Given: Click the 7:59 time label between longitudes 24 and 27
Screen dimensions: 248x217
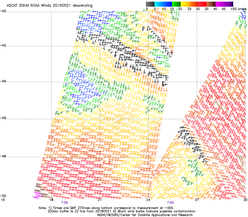Looking at the screenshot, I should tap(170, 203).
